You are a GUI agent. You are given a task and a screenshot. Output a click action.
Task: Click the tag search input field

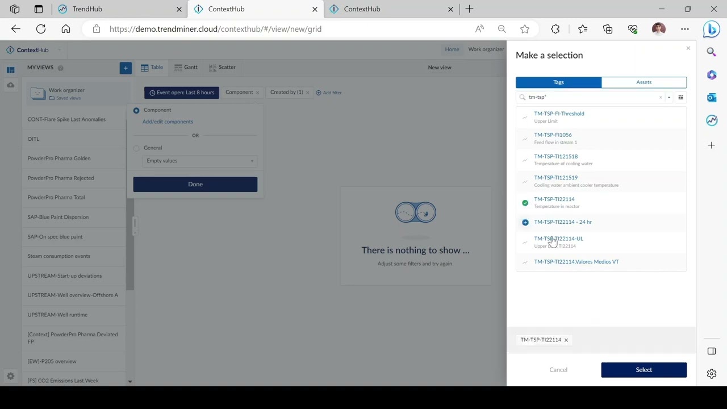pos(591,97)
